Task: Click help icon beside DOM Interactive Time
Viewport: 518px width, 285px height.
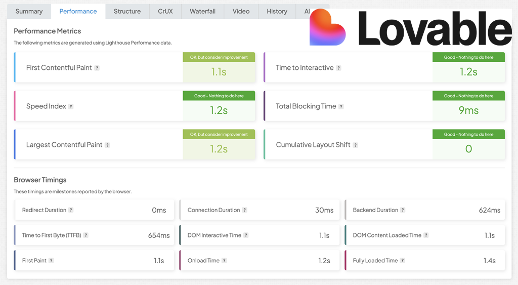Action: pos(246,235)
